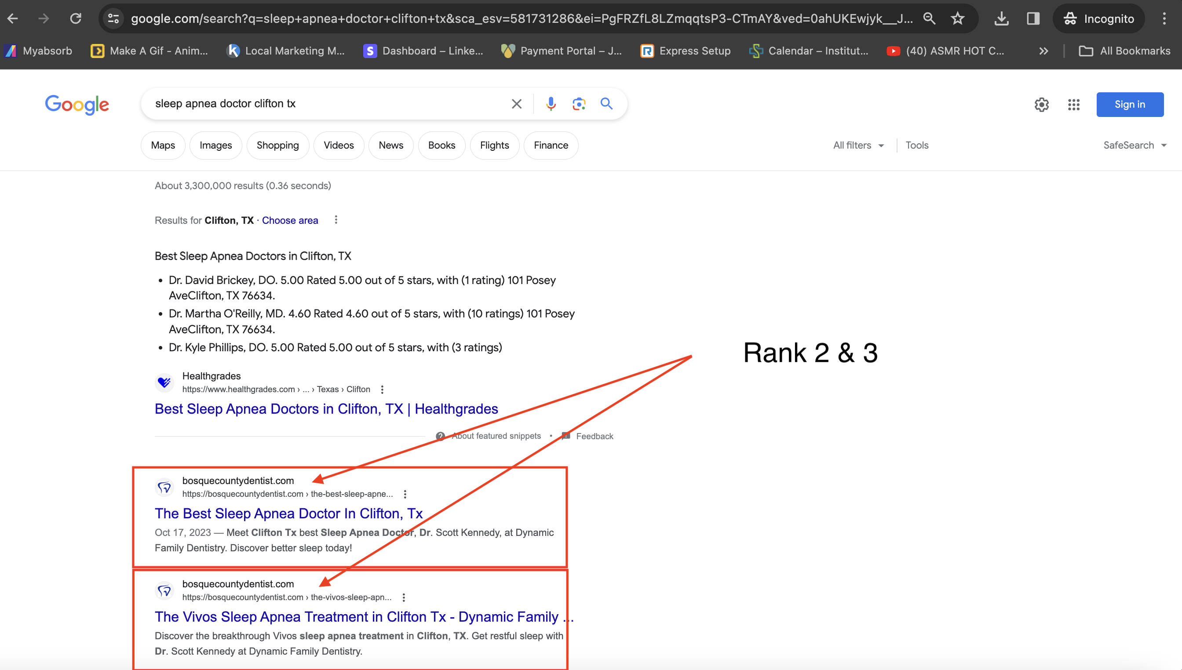Open the Make A Gif bookmark

[x=150, y=51]
